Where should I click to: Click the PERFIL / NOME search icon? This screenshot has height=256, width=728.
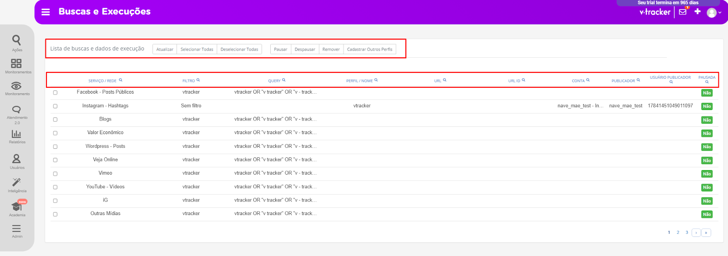point(376,80)
